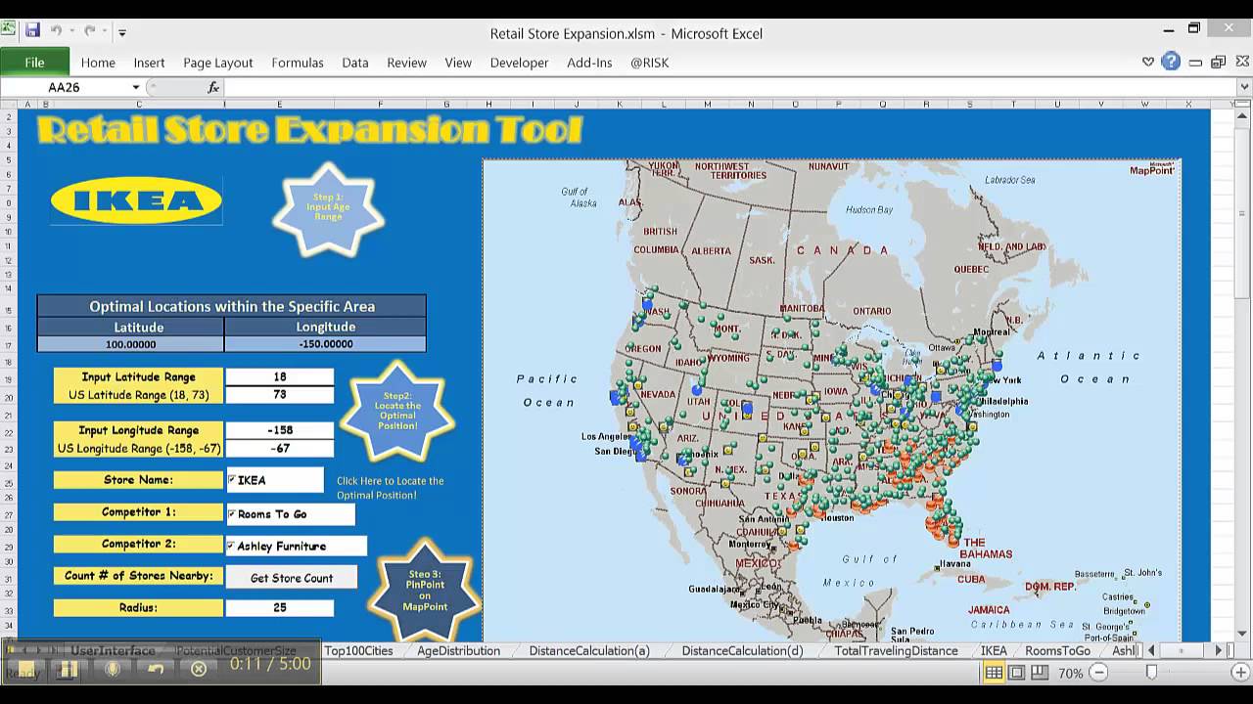Click the Undo arrow icon

tap(56, 31)
